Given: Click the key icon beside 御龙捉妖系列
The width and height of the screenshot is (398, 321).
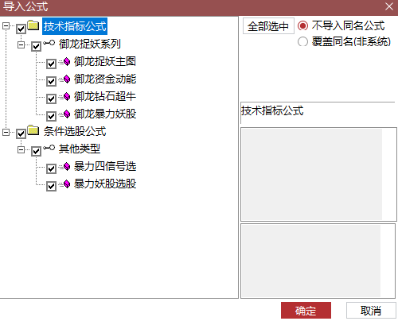Looking at the screenshot, I should 49,43.
